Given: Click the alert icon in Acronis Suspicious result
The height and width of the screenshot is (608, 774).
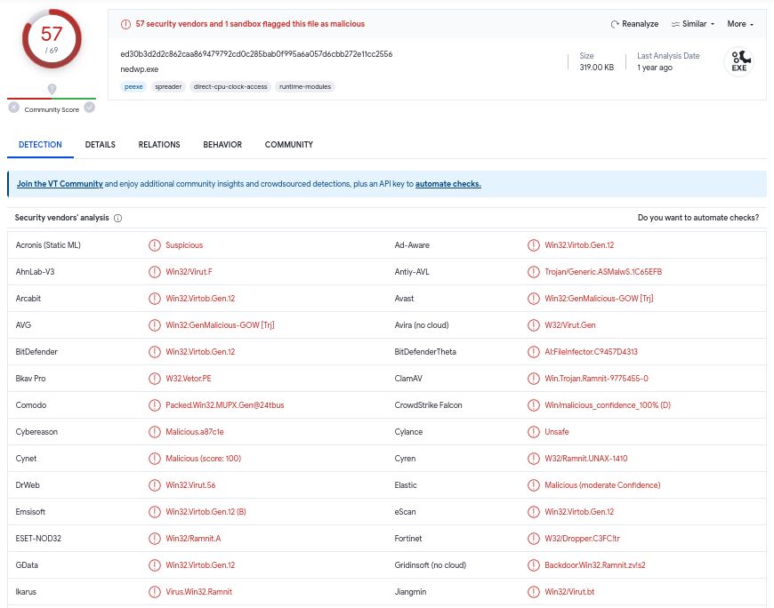Looking at the screenshot, I should pos(155,245).
